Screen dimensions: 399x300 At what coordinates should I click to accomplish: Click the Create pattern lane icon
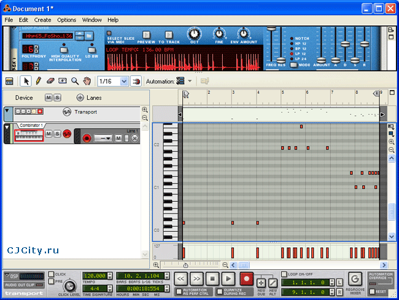[x=204, y=81]
